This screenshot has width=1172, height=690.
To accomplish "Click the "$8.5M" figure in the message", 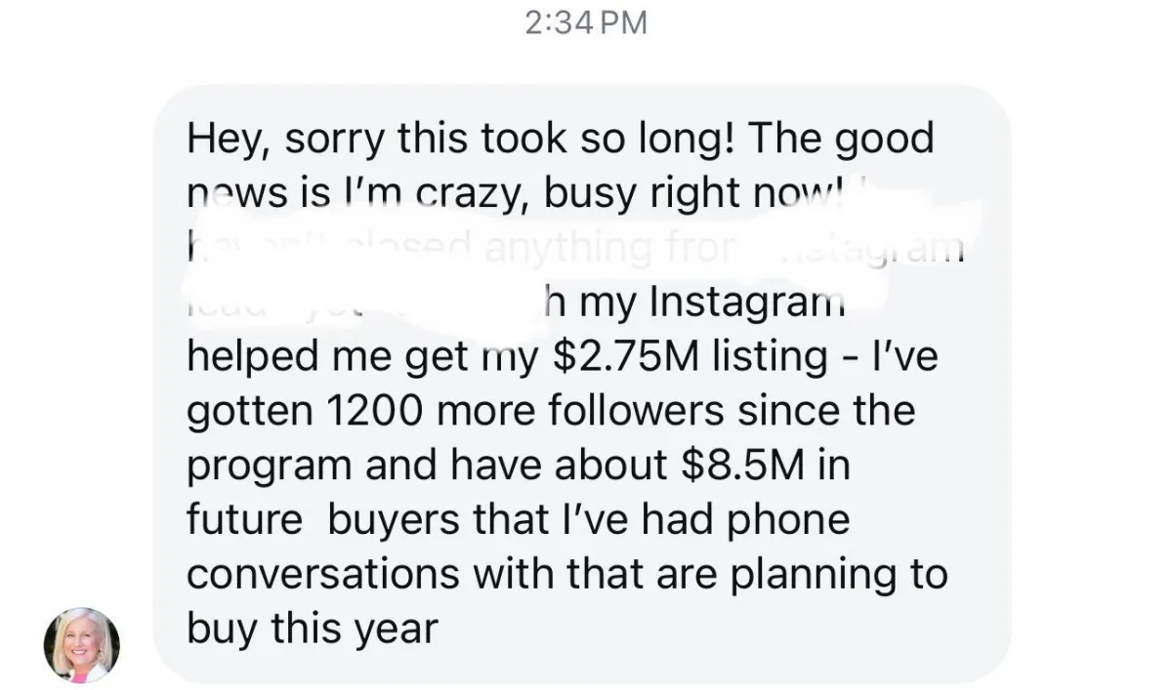I will (x=745, y=466).
